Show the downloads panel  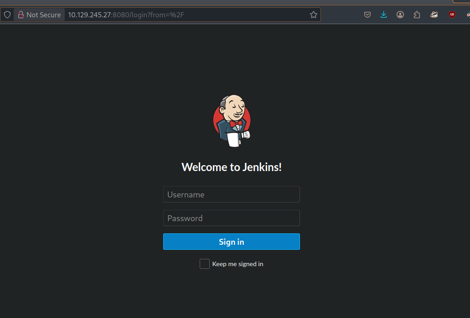pos(384,15)
